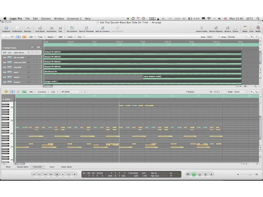Switch to the Hyper Editor tab
The image size is (263, 197).
pyautogui.click(x=67, y=167)
